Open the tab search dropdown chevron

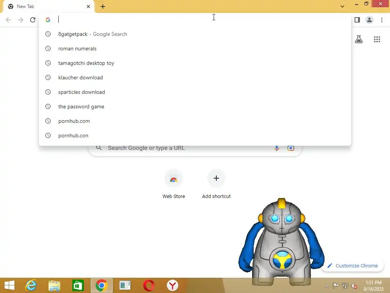coord(342,6)
